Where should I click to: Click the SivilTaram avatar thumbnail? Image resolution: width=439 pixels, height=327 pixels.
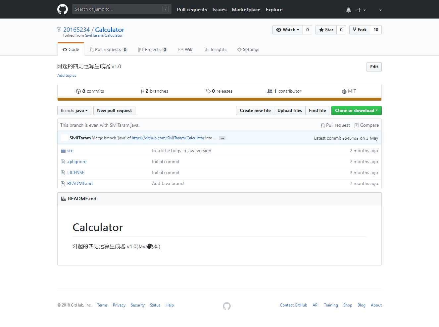pyautogui.click(x=64, y=138)
